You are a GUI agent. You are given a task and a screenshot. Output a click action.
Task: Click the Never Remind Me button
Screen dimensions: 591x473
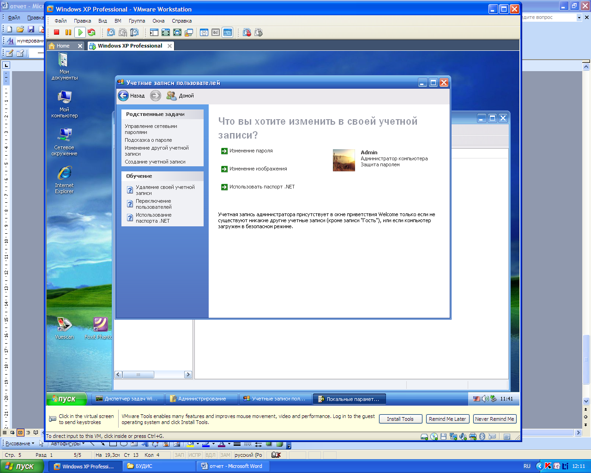(x=495, y=419)
